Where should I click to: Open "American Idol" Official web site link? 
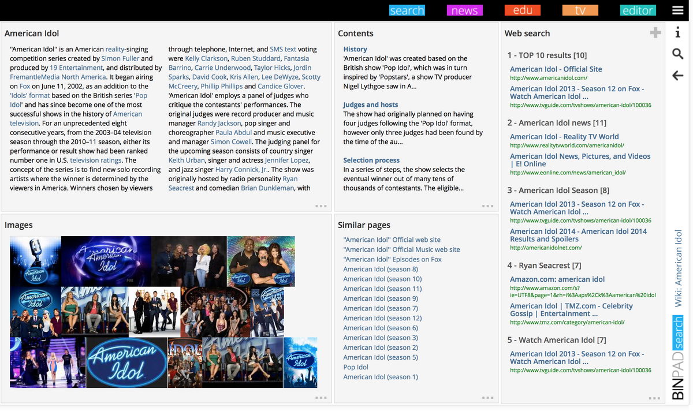tap(392, 240)
